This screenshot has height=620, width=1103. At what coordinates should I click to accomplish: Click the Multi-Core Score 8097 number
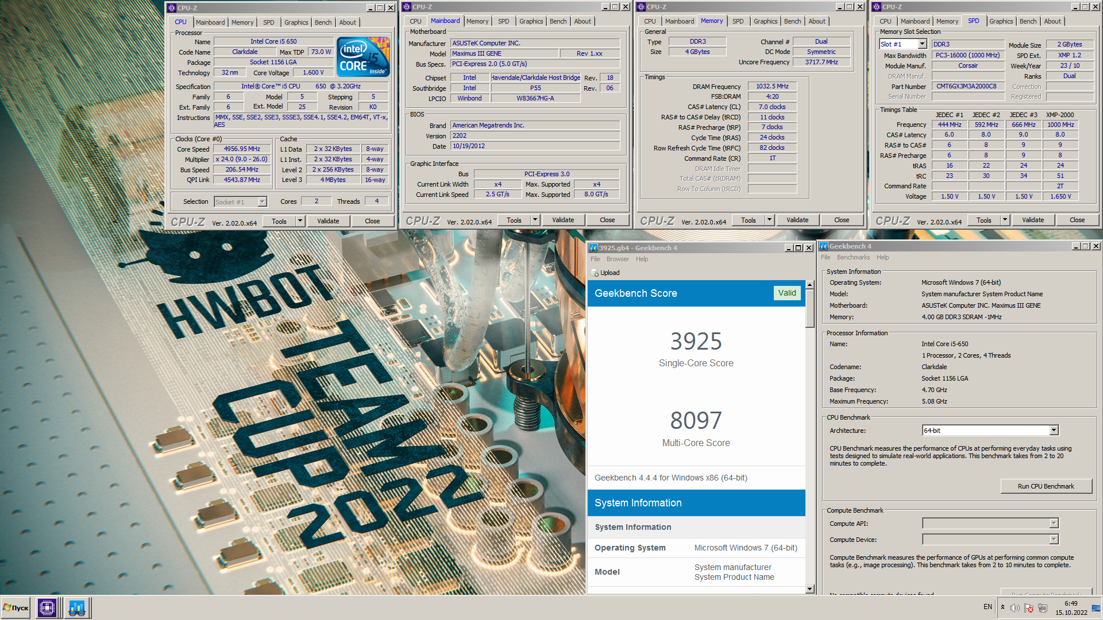coord(696,420)
